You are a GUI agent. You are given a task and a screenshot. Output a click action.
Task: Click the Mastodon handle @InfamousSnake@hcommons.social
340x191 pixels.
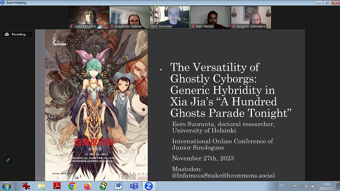tap(223, 175)
